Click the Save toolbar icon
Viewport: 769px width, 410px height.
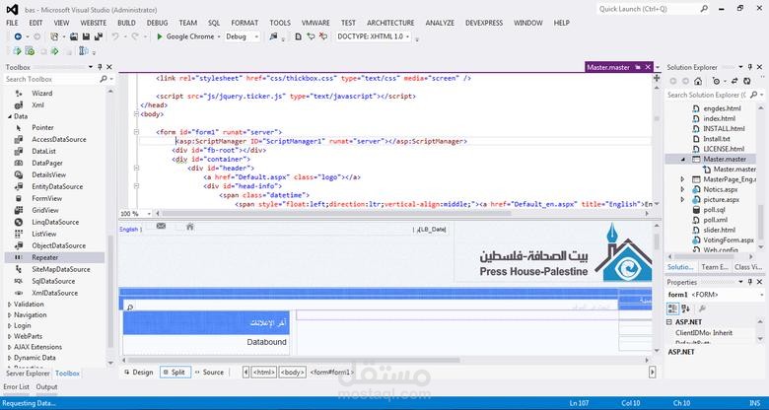coord(86,36)
